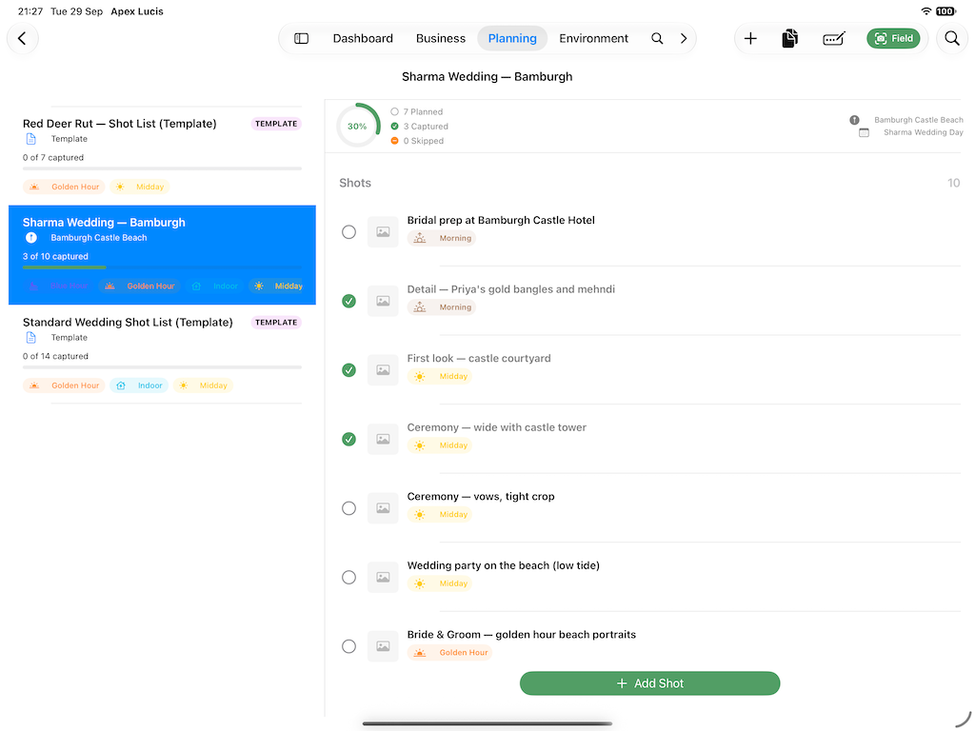975x731 pixels.
Task: Uncheck First look castle courtyard shot
Action: 348,370
